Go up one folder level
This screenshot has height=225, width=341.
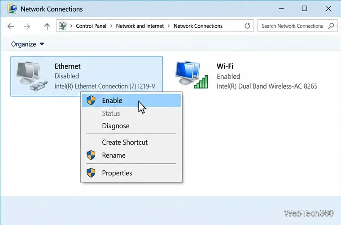click(x=47, y=26)
